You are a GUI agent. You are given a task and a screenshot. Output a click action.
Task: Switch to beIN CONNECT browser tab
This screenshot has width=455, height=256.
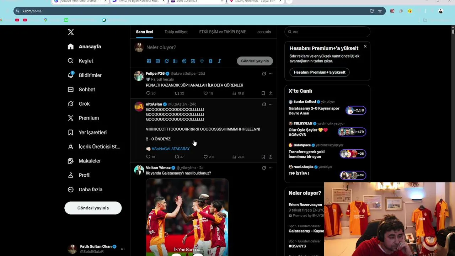click(x=196, y=1)
